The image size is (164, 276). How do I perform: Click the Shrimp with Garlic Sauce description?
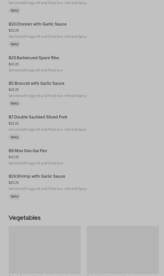(48, 189)
